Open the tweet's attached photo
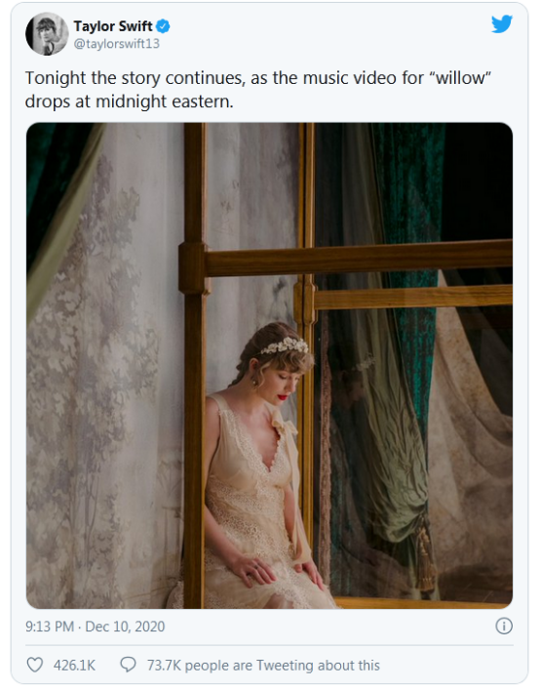 (x=269, y=366)
